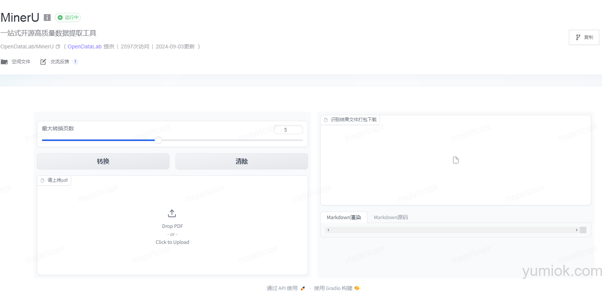Click the 交流反馈 edit pencil icon
This screenshot has height=298, width=602.
pos(43,62)
